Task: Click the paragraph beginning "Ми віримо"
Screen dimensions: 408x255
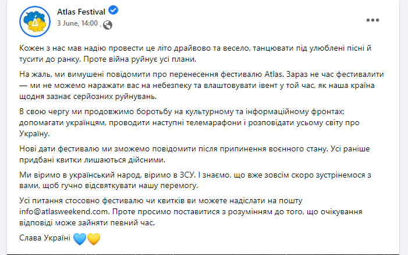Action: pos(195,180)
